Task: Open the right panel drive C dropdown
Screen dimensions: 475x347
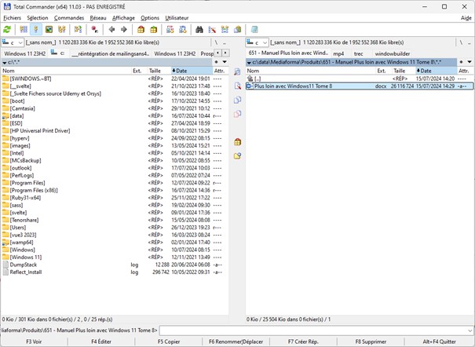Action: point(256,42)
